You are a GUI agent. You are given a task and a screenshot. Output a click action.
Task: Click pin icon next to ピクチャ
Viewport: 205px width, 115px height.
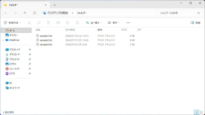click(30, 64)
